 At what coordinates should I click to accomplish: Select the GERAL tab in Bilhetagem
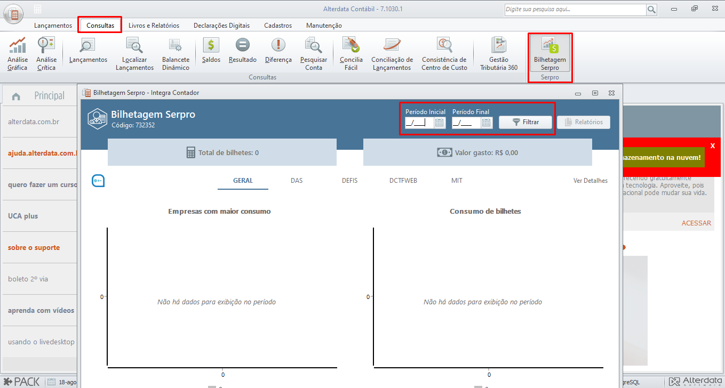[x=243, y=181]
